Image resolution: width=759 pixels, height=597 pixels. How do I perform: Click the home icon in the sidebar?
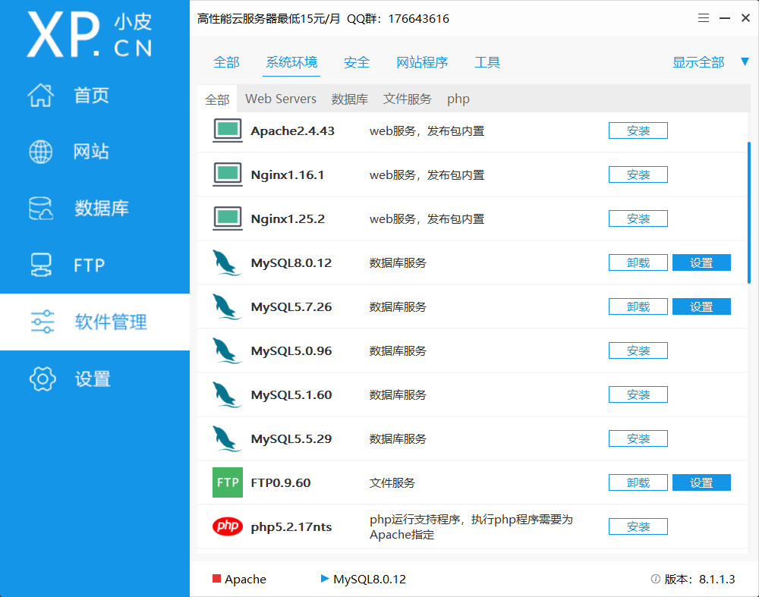coord(41,95)
